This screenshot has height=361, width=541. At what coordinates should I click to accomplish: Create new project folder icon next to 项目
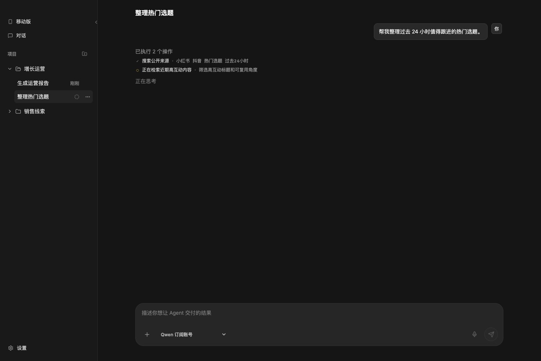85,54
